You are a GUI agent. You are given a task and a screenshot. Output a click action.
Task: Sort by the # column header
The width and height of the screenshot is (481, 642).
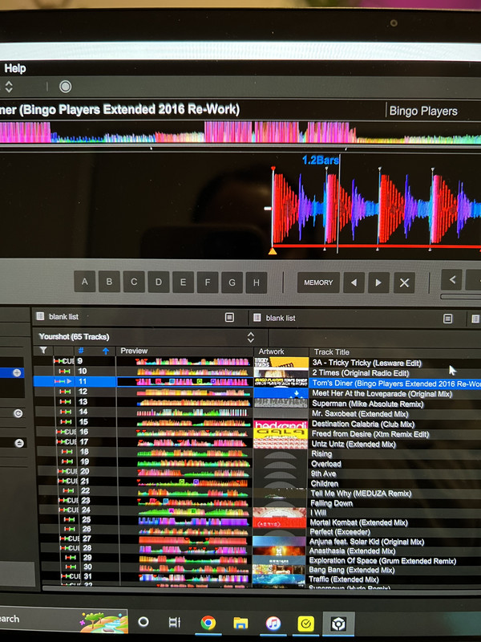click(81, 351)
